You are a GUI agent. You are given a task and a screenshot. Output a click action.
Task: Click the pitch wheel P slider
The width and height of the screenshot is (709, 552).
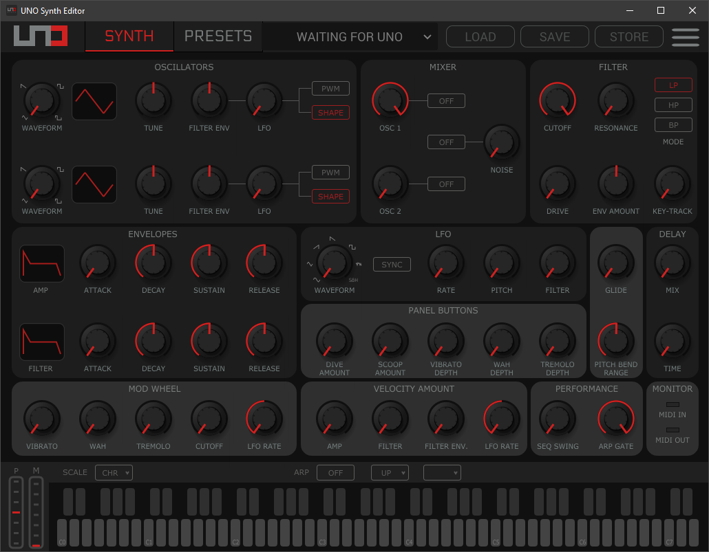click(16, 513)
